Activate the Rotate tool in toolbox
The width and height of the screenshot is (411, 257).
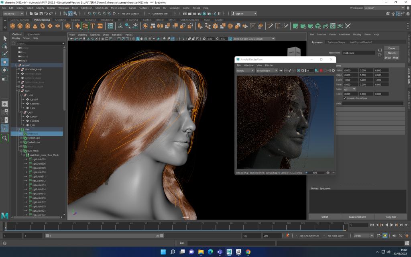(5, 70)
